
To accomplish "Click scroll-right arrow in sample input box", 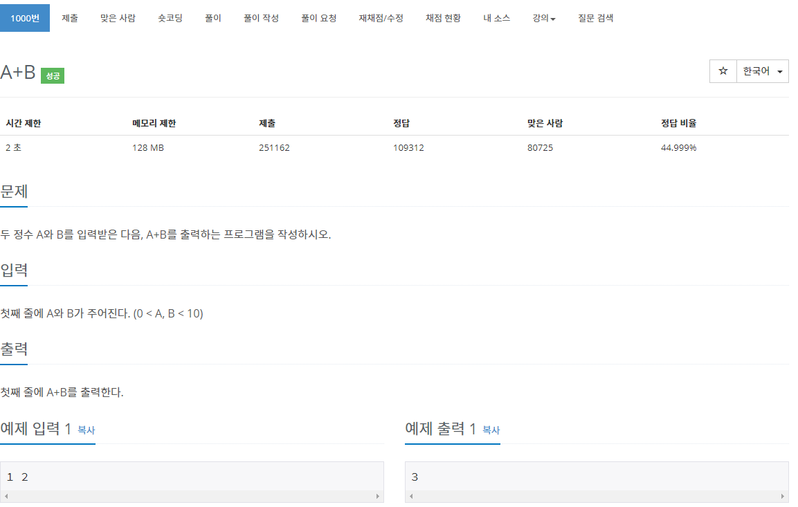I will (x=378, y=497).
